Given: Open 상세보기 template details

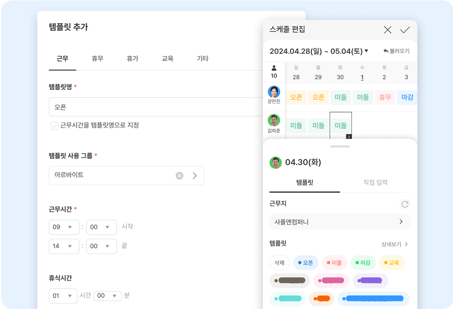Looking at the screenshot, I should tap(395, 244).
